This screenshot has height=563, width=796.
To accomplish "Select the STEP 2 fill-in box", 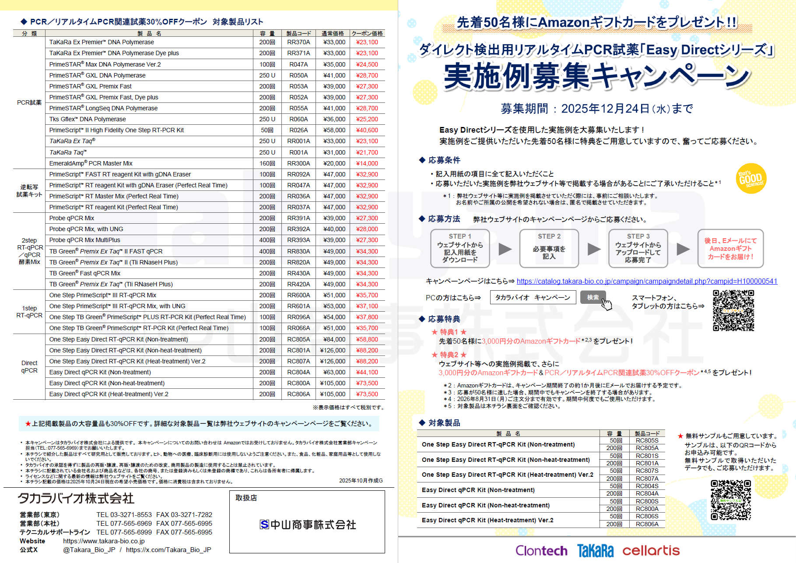I will point(549,248).
